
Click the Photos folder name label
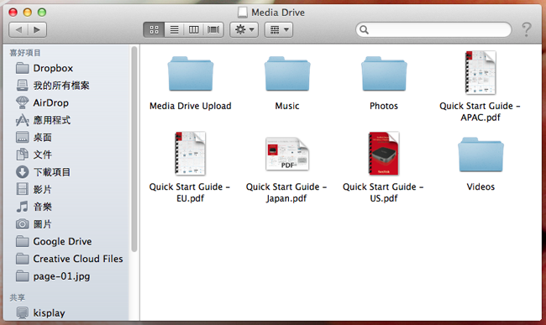coord(384,106)
